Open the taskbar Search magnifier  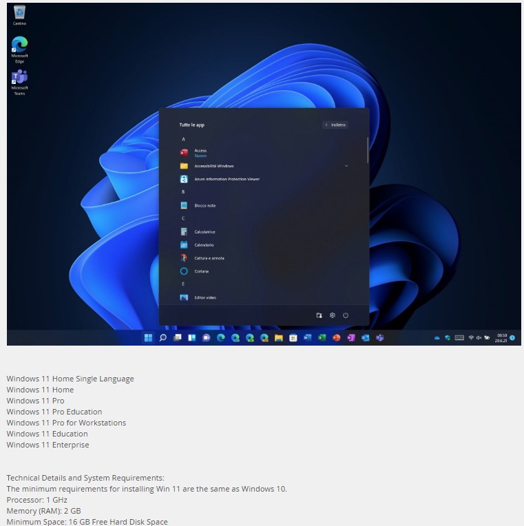point(163,338)
